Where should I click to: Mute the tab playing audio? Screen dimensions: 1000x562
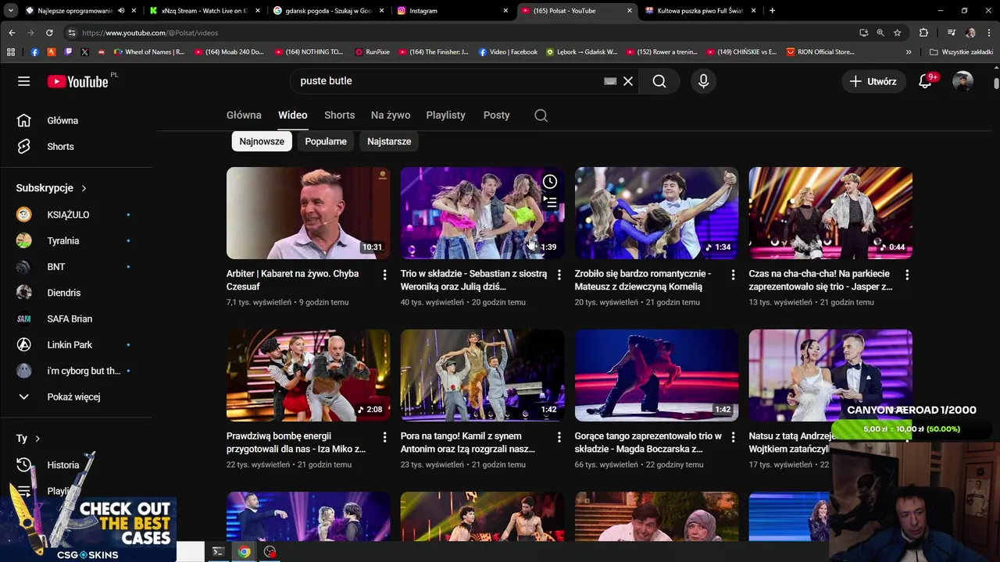pos(121,11)
